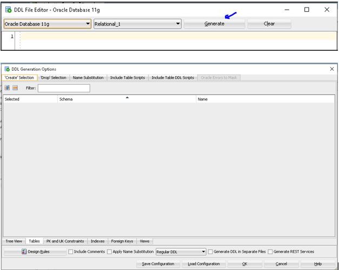
Task: Click the orange table grid icon beside Filter
Action: (x=15, y=88)
